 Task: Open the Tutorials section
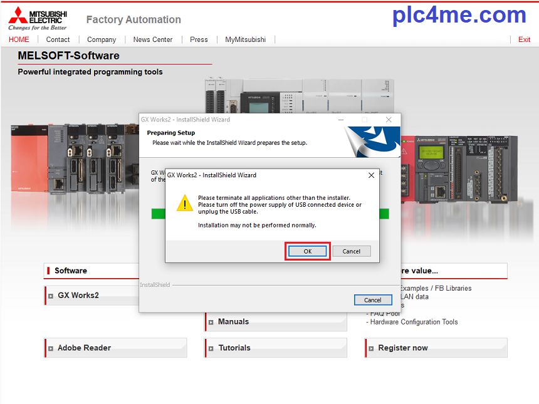(234, 348)
